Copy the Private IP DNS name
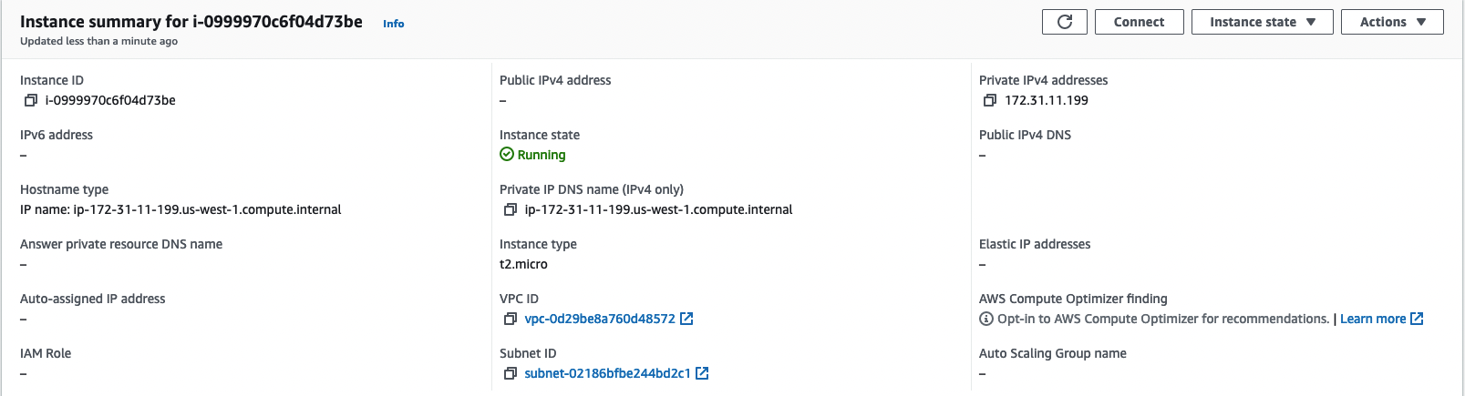This screenshot has width=1465, height=396. point(511,209)
